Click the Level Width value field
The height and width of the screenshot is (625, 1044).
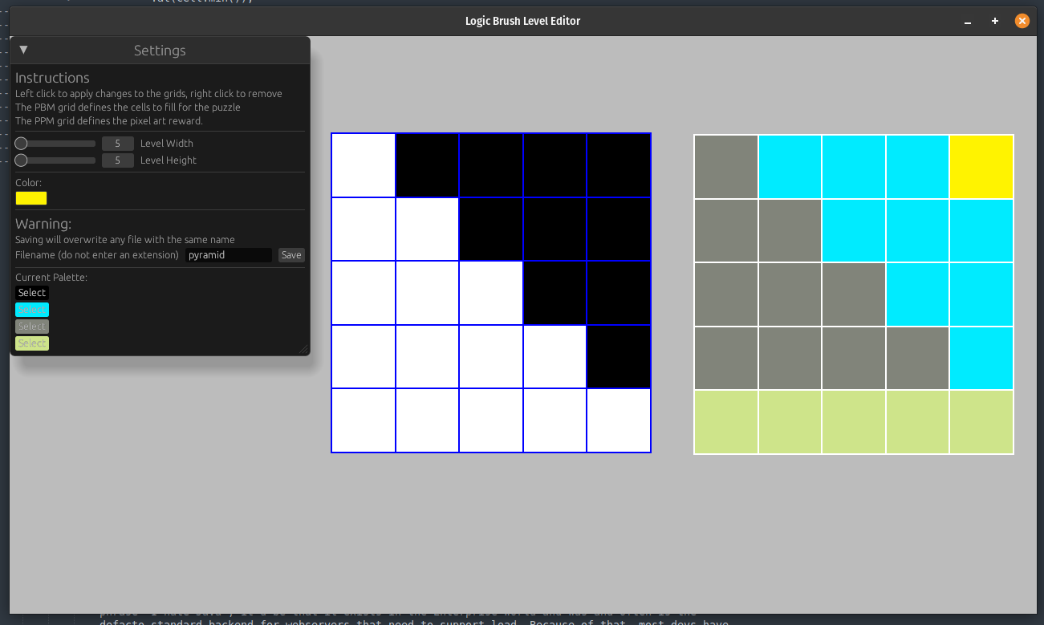pos(117,144)
